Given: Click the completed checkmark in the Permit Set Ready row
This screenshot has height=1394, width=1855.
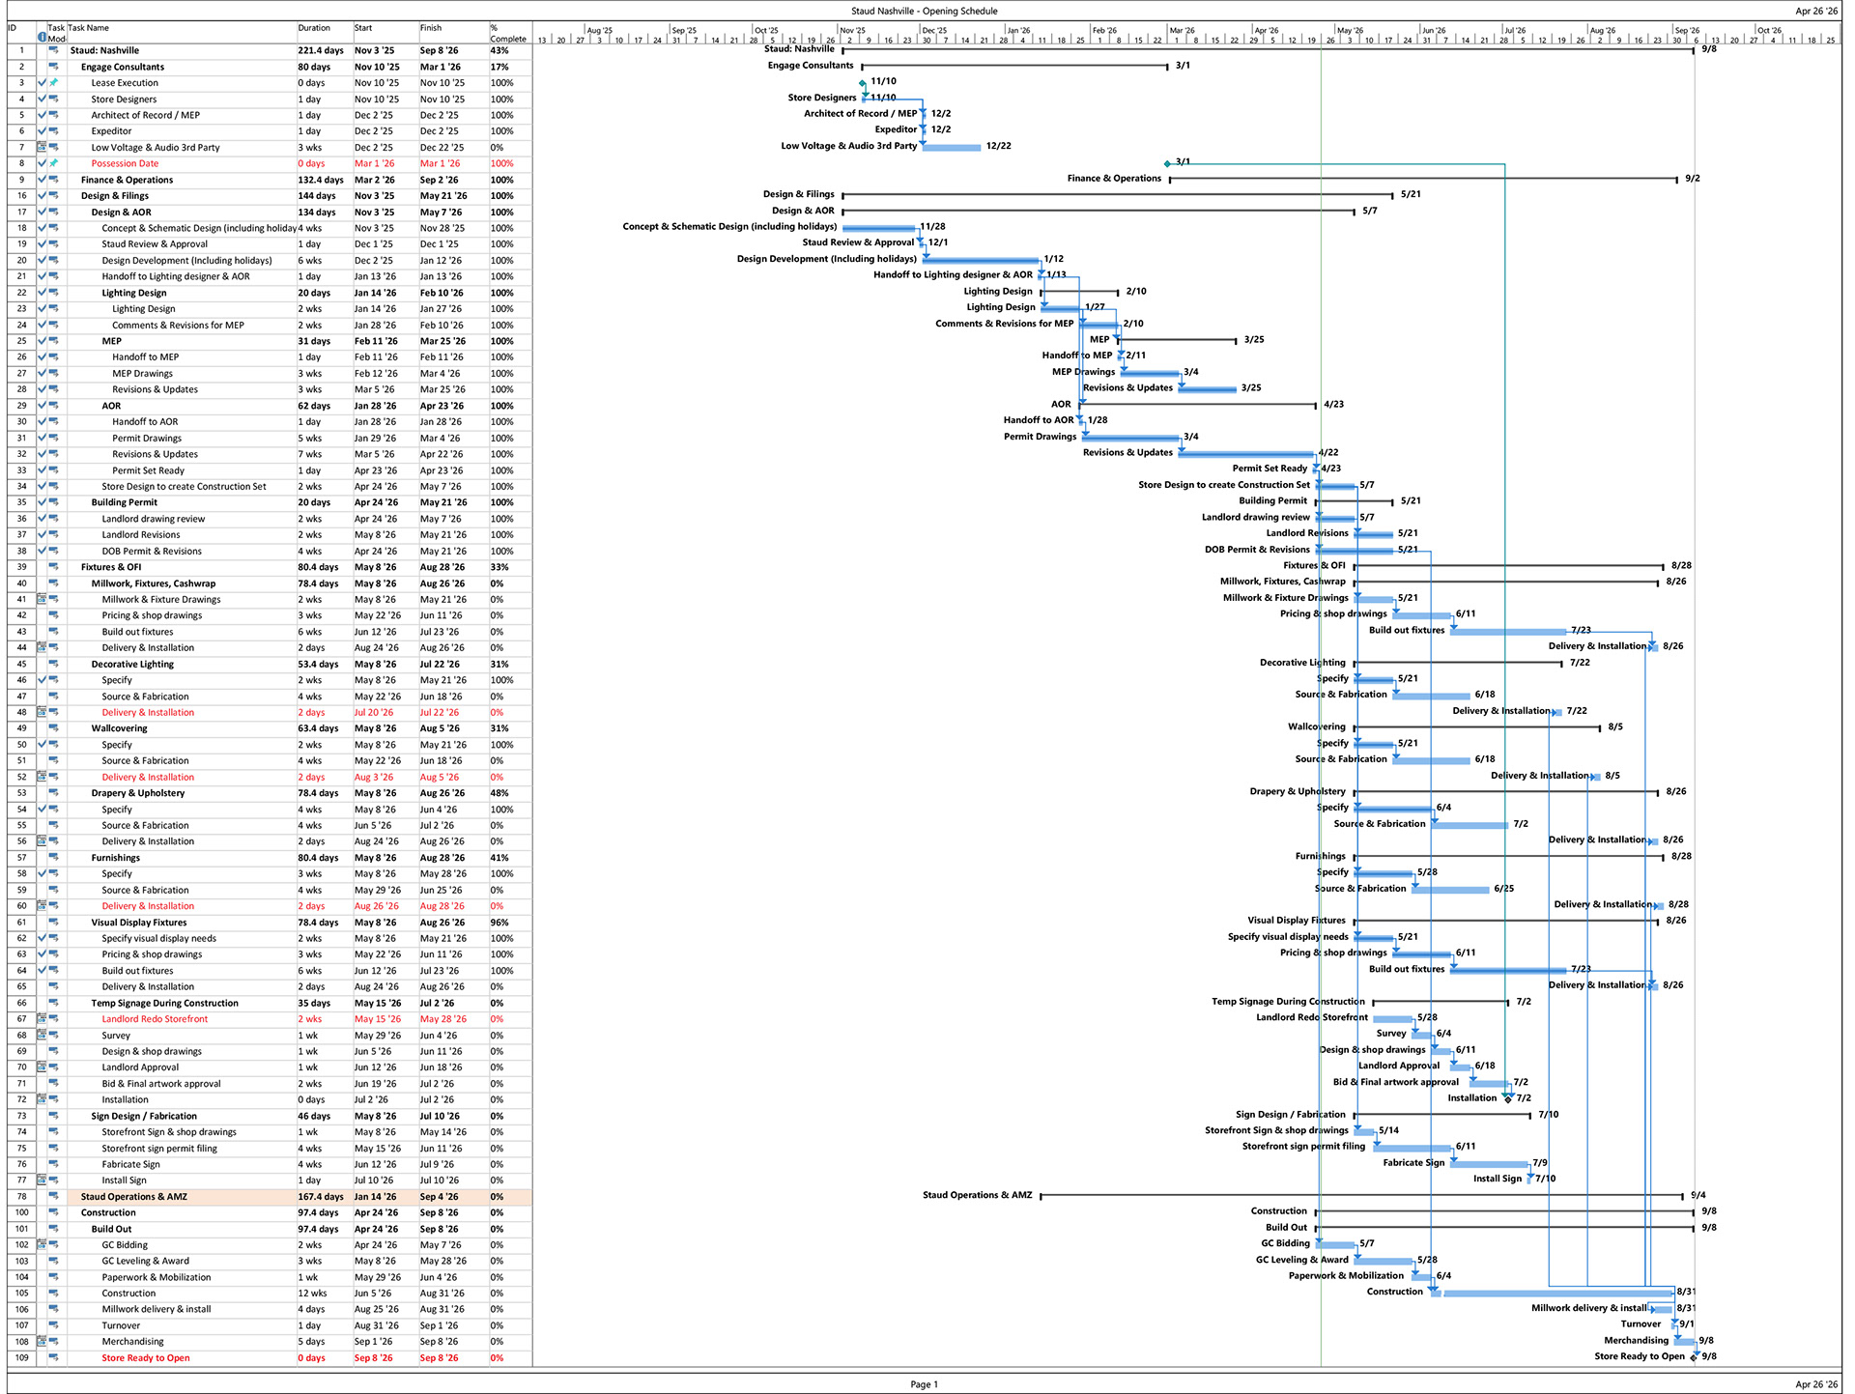Looking at the screenshot, I should pyautogui.click(x=42, y=470).
